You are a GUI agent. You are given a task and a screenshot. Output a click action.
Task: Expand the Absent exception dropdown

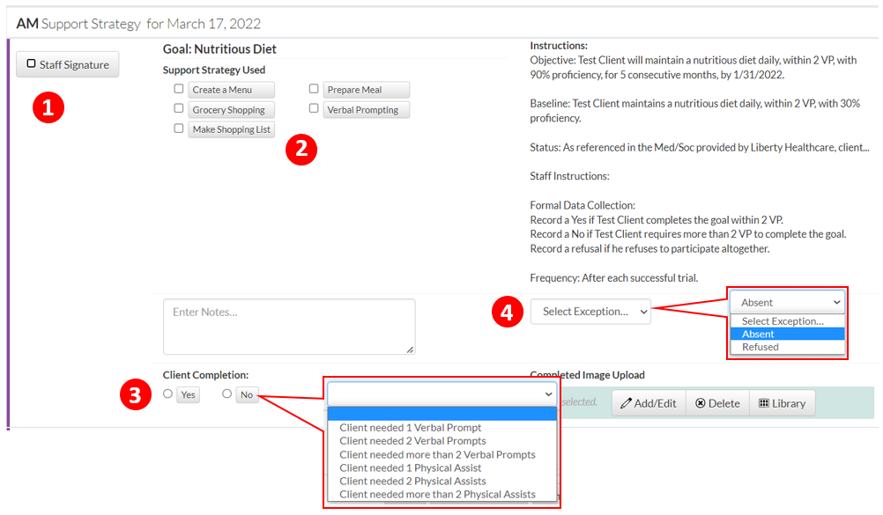point(786,302)
